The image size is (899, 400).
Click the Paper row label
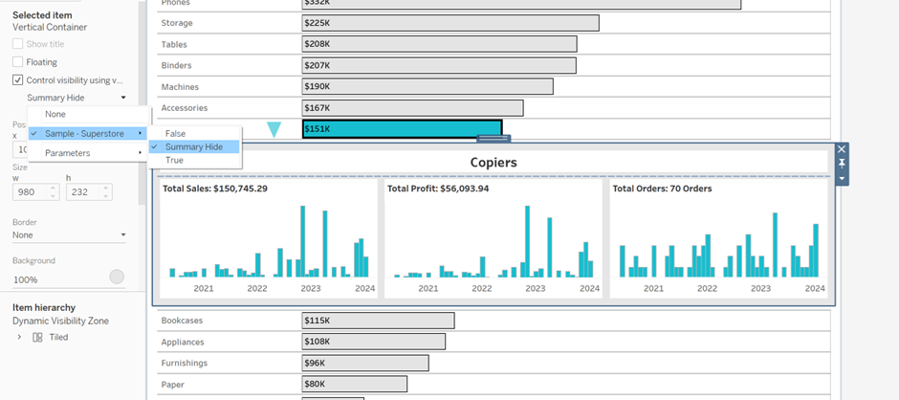click(x=172, y=385)
